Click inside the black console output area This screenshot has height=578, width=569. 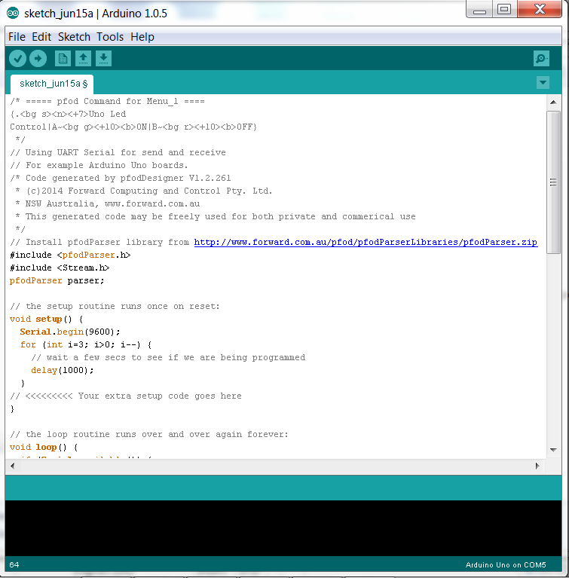click(x=283, y=528)
